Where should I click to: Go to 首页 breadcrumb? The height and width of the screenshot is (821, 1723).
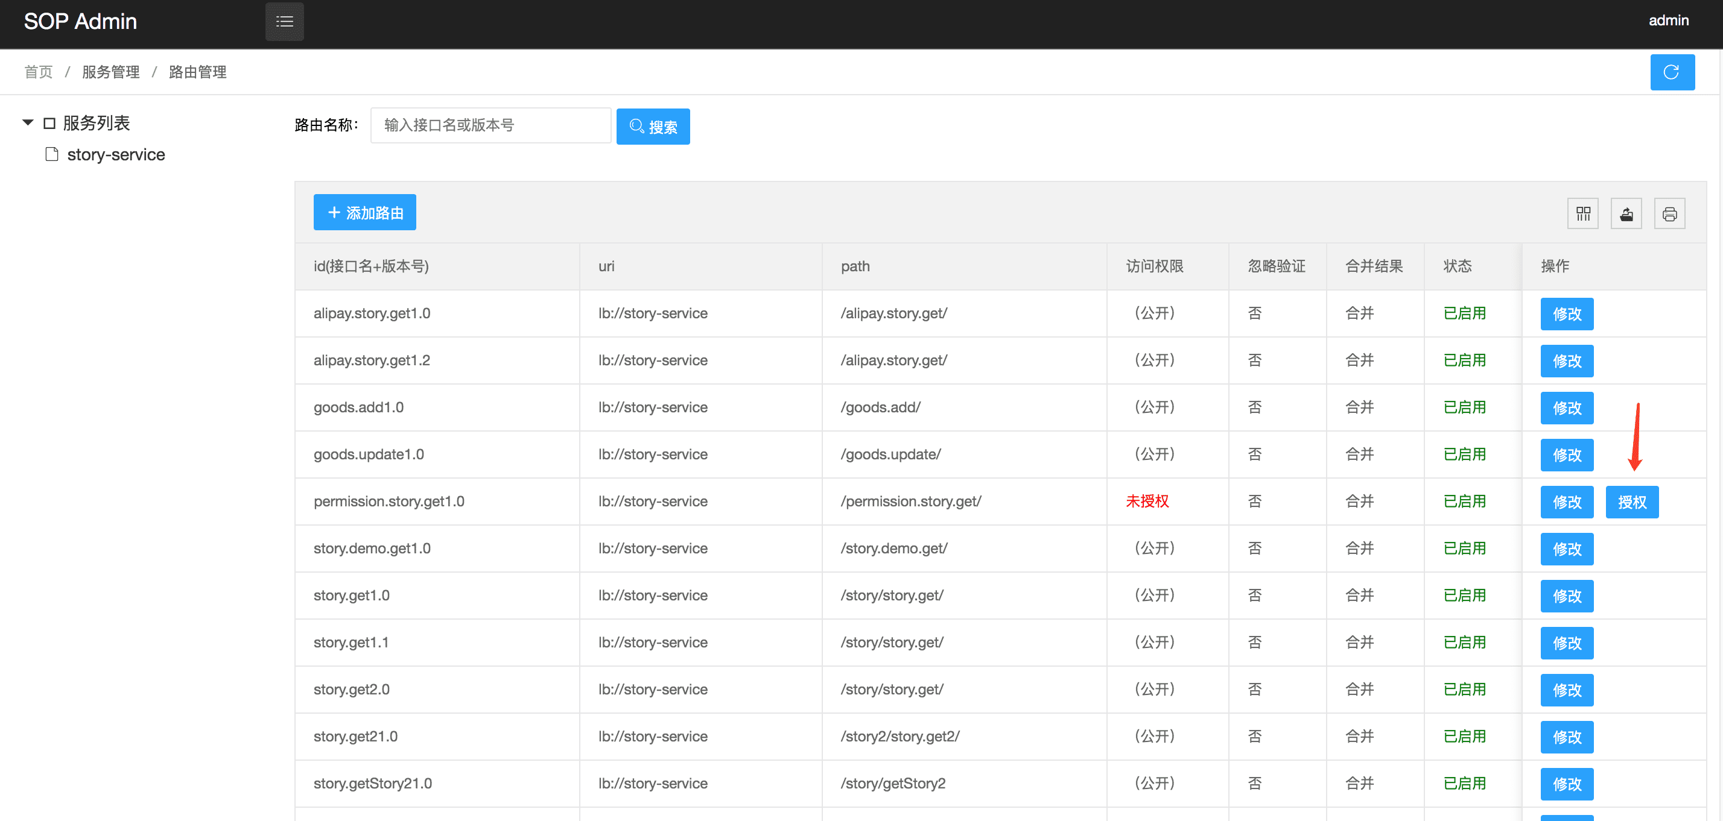[x=38, y=72]
